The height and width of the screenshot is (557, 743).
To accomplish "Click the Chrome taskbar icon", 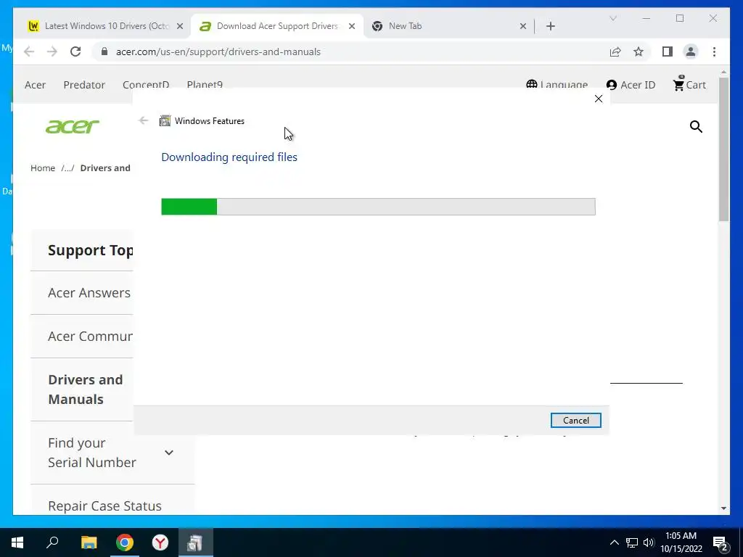I will coord(125,542).
